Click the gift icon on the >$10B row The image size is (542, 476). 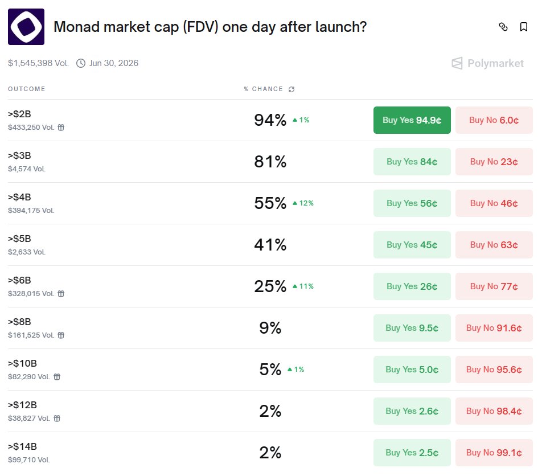57,377
